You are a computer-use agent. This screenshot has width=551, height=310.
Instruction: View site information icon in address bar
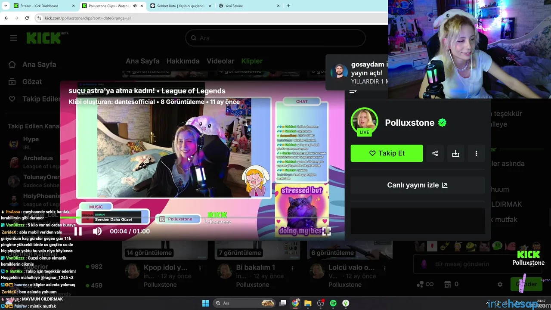[x=39, y=18]
